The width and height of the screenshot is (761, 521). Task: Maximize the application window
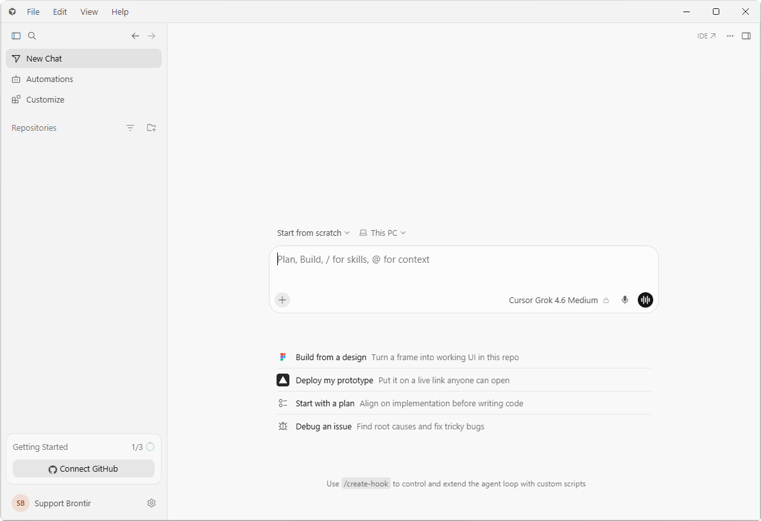(x=716, y=12)
